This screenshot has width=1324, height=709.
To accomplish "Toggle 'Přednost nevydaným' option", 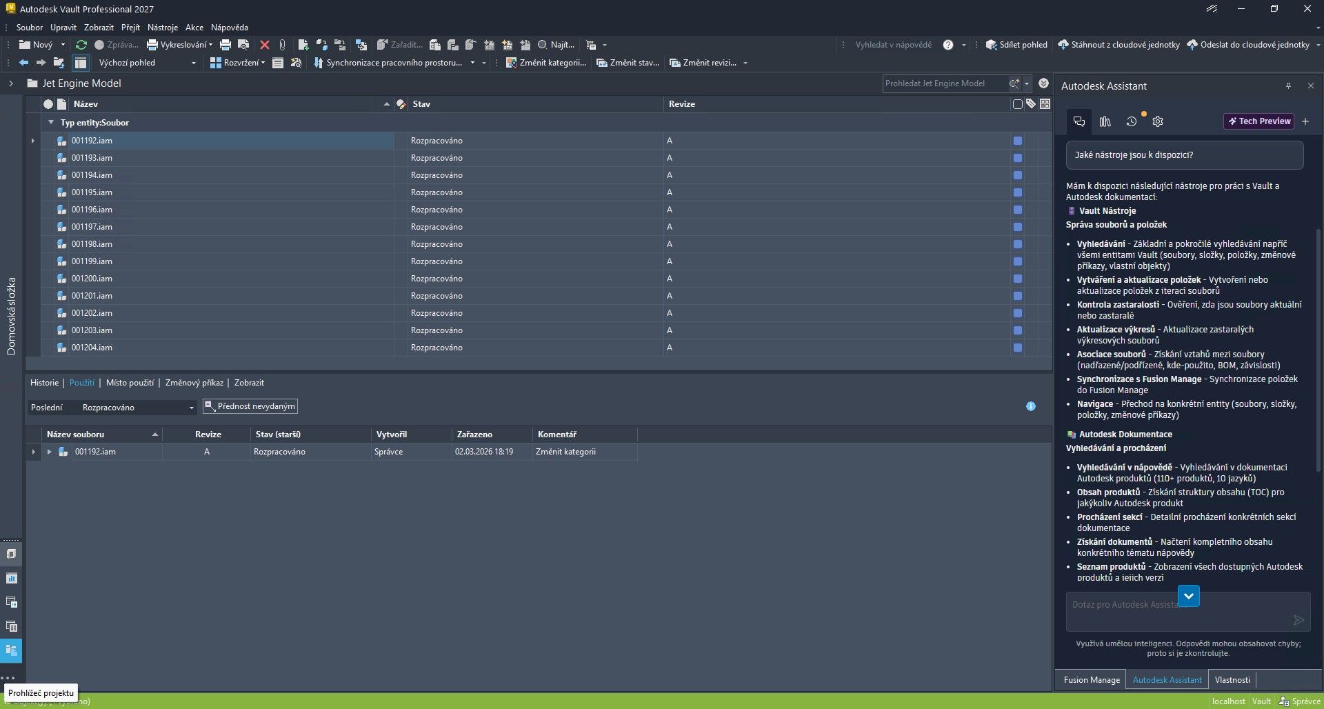I will pos(250,407).
